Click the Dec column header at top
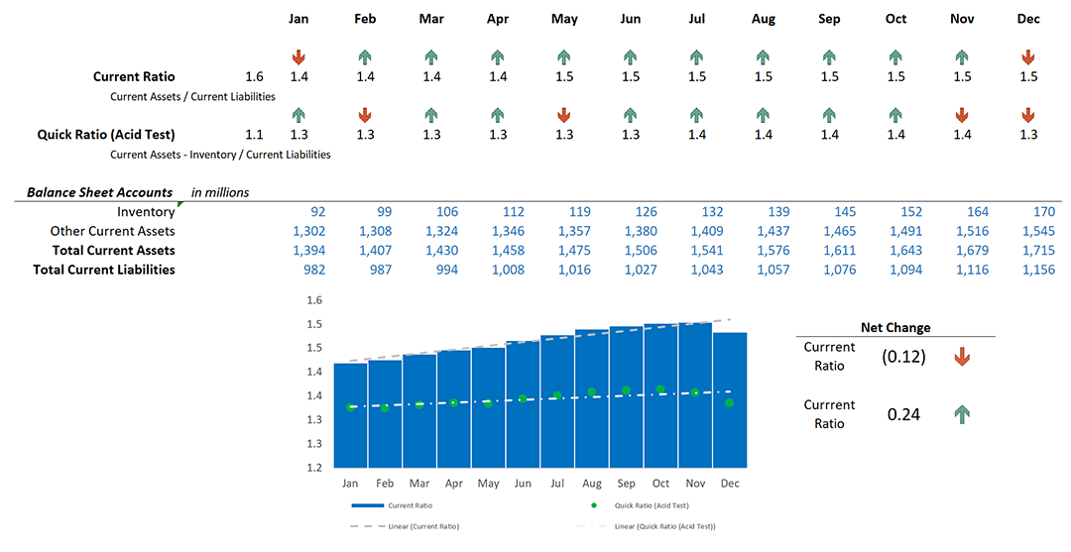Image resolution: width=1071 pixels, height=552 pixels. 1028,19
